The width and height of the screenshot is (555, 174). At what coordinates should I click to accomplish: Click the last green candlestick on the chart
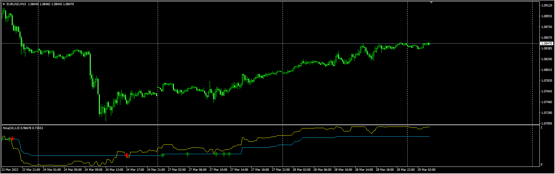click(x=429, y=44)
